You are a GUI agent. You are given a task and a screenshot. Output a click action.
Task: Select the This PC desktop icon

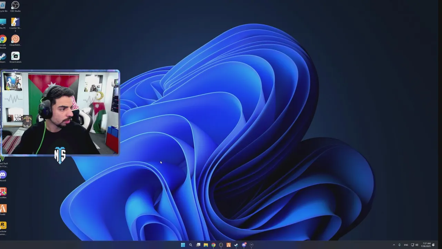tap(3, 24)
